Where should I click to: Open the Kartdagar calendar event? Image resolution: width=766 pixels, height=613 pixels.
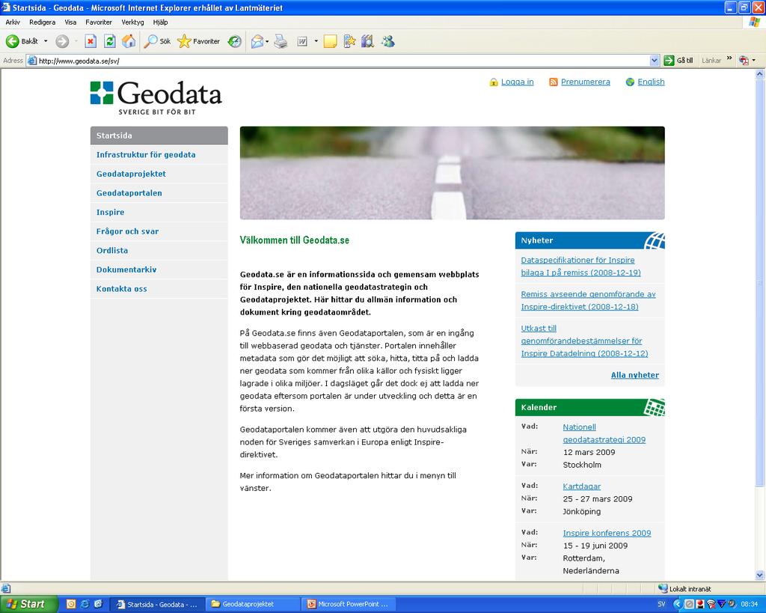point(581,487)
